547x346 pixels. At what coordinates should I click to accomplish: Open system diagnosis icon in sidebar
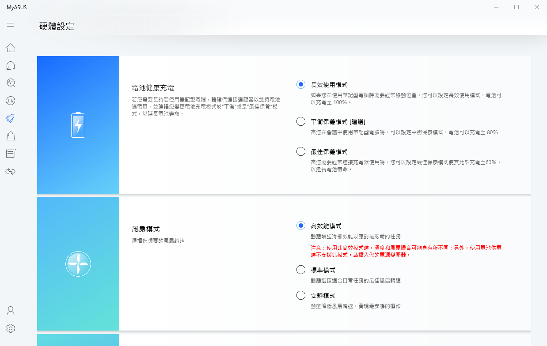click(x=11, y=83)
